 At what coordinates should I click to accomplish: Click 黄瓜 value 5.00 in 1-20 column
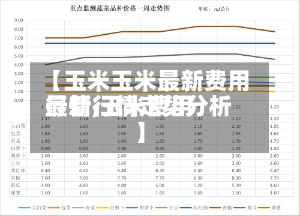click(x=160, y=185)
